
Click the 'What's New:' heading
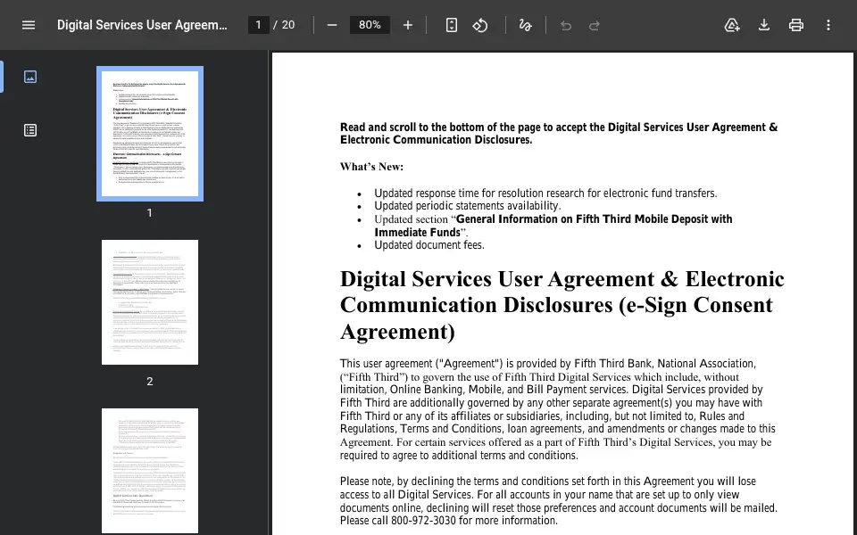[x=371, y=167]
